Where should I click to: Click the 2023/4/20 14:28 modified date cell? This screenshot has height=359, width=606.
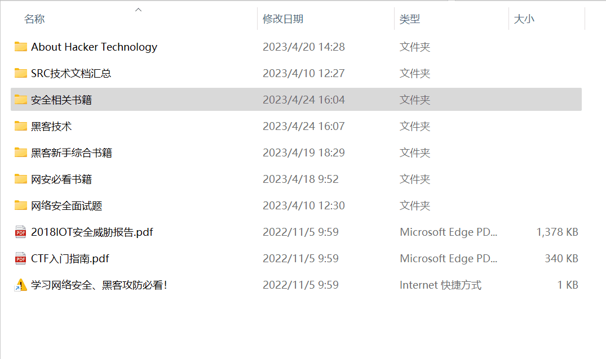[x=303, y=47]
